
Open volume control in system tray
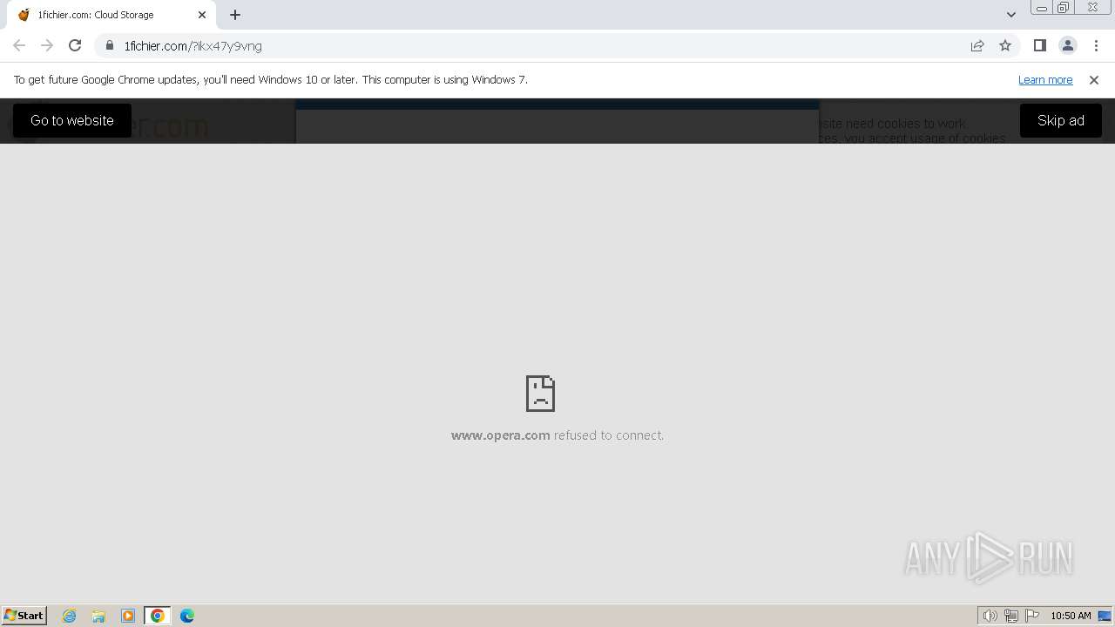point(990,616)
